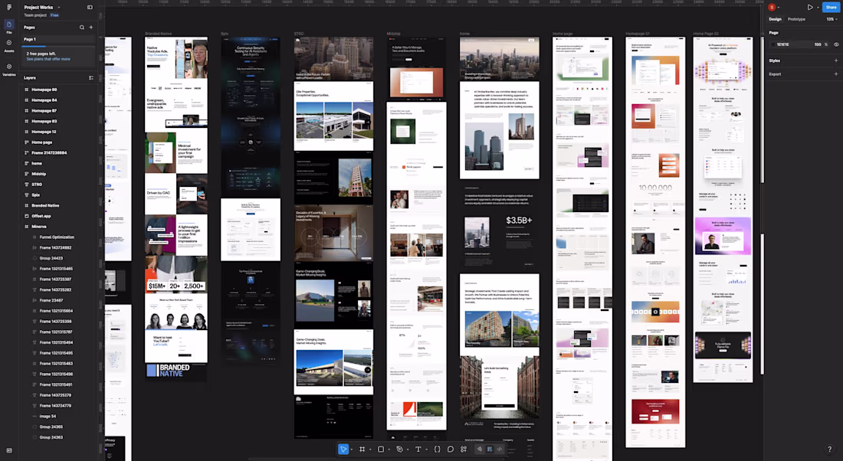
Task: Select the File panel icon
Action: [x=9, y=26]
